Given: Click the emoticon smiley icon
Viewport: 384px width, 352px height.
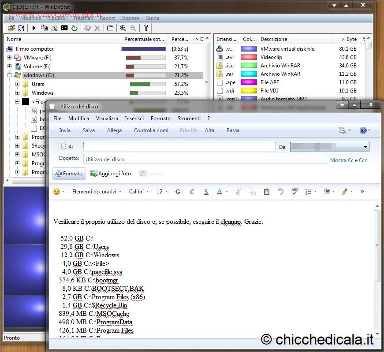Looking at the screenshot, I should click(x=56, y=192).
